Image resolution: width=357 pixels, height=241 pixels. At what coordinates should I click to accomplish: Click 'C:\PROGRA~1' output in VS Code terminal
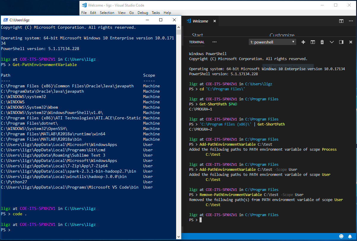click(x=201, y=109)
